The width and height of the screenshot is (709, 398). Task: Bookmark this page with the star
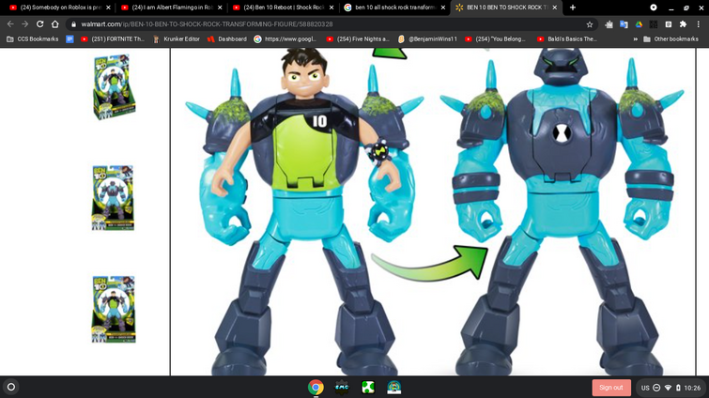pyautogui.click(x=589, y=24)
